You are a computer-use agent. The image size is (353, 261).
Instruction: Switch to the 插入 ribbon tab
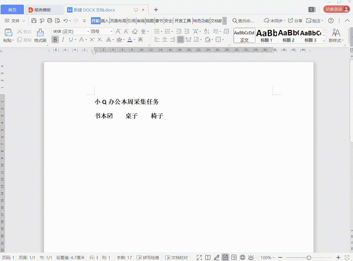(105, 20)
